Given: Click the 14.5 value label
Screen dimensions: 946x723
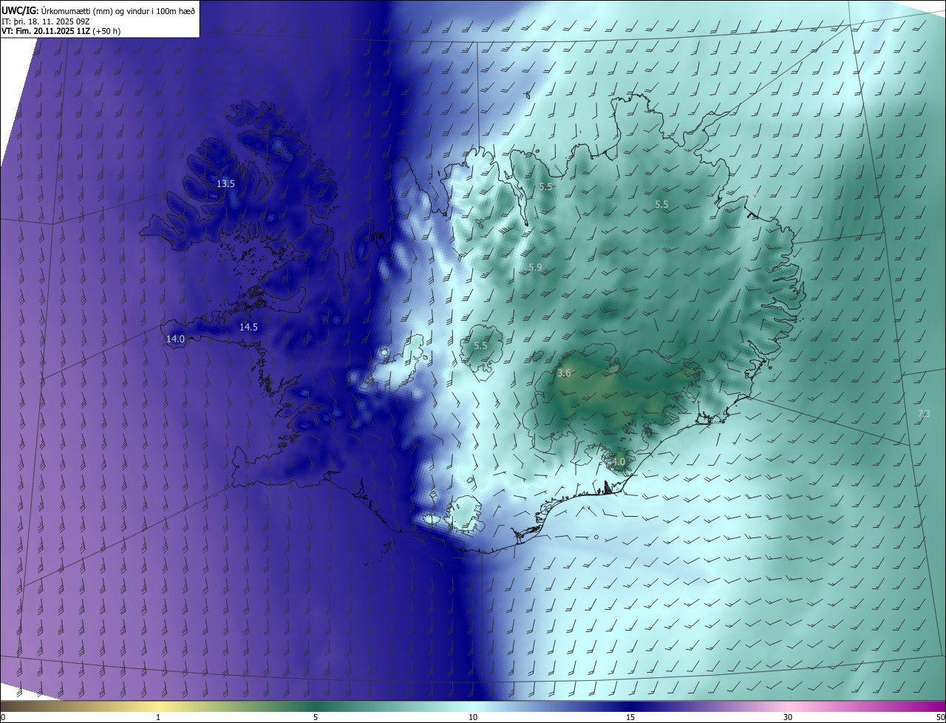Looking at the screenshot, I should pos(248,327).
